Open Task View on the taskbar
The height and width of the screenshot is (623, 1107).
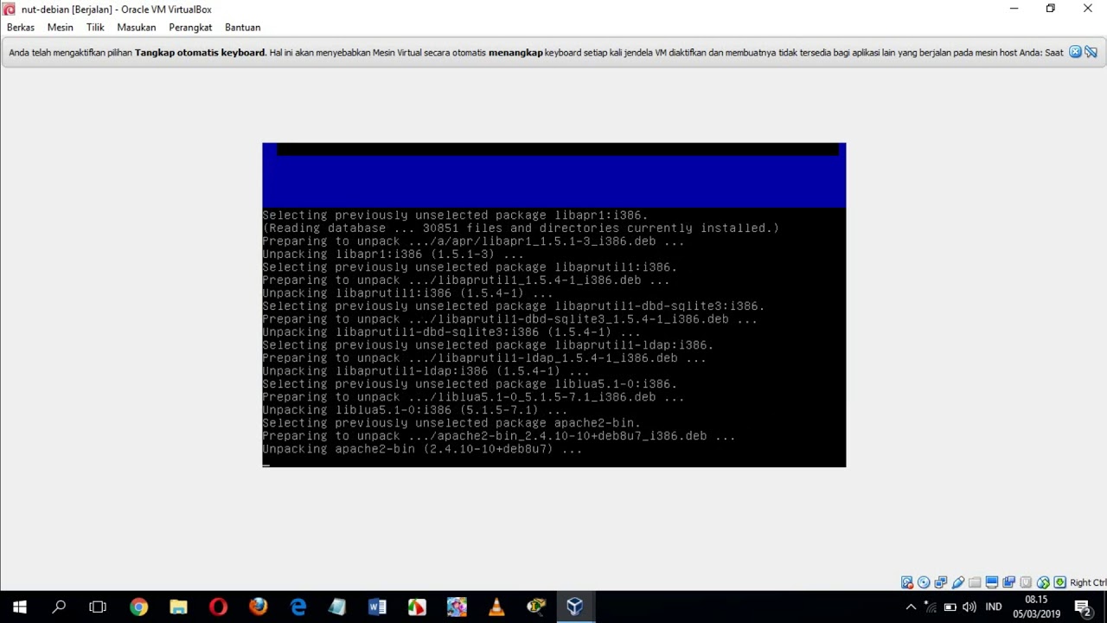98,607
